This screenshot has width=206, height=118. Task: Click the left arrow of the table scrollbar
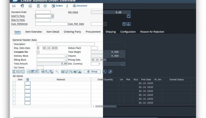coord(93,106)
